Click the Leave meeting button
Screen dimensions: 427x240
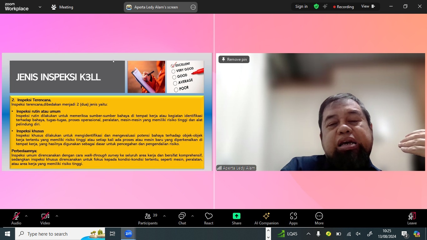click(412, 218)
